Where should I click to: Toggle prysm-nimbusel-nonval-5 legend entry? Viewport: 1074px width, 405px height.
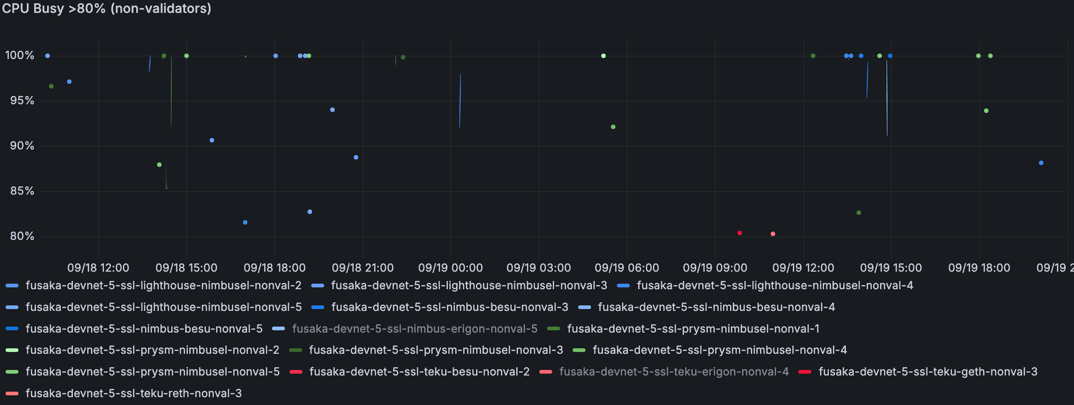pyautogui.click(x=152, y=371)
